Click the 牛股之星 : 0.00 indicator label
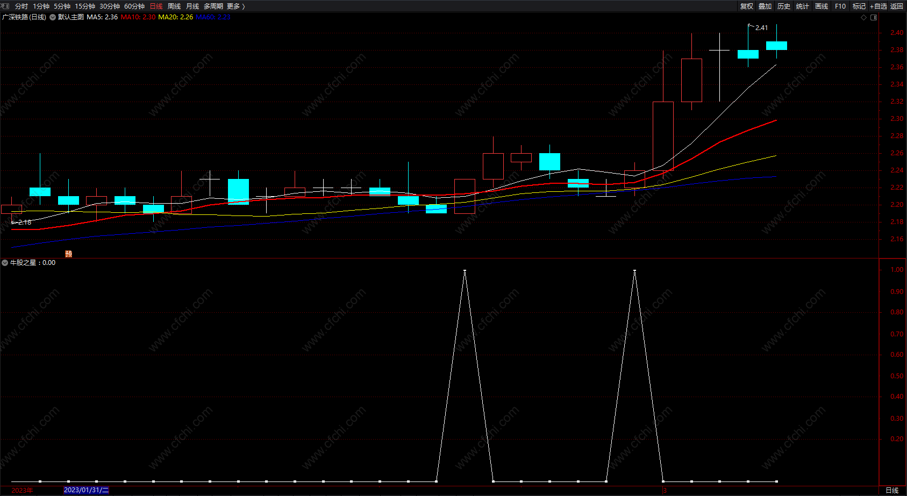Screen dimensions: 907x496 33,263
